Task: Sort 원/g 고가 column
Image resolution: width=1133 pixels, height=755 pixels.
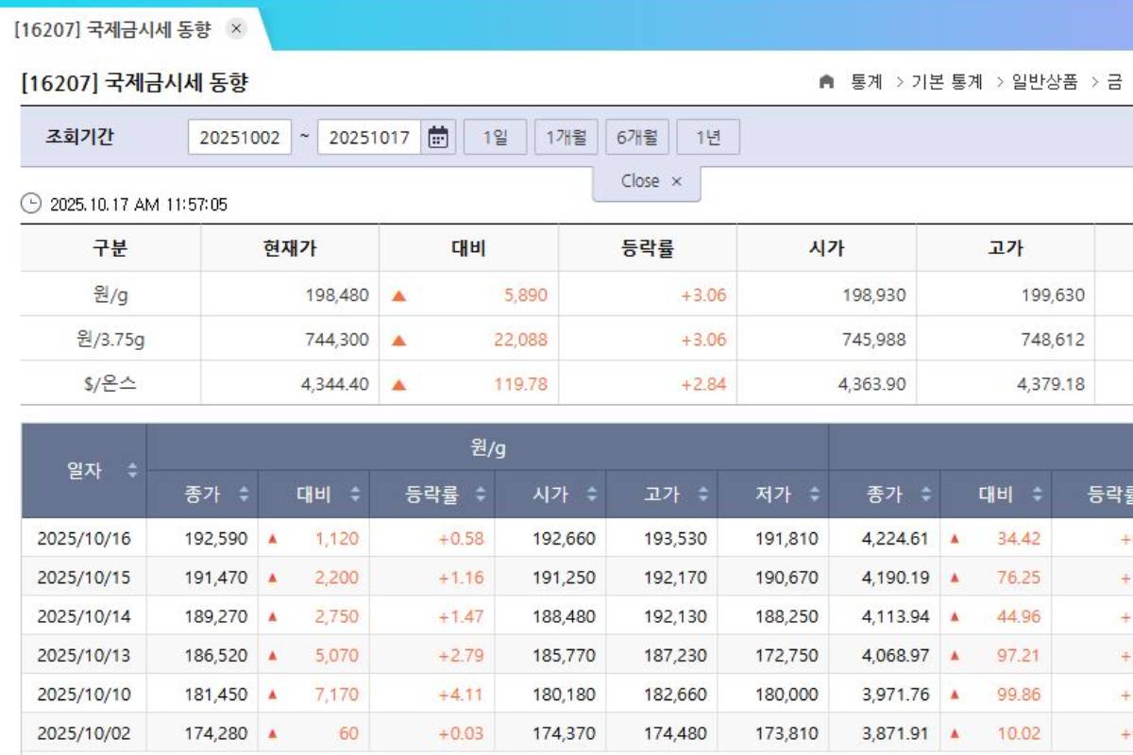Action: pyautogui.click(x=703, y=494)
